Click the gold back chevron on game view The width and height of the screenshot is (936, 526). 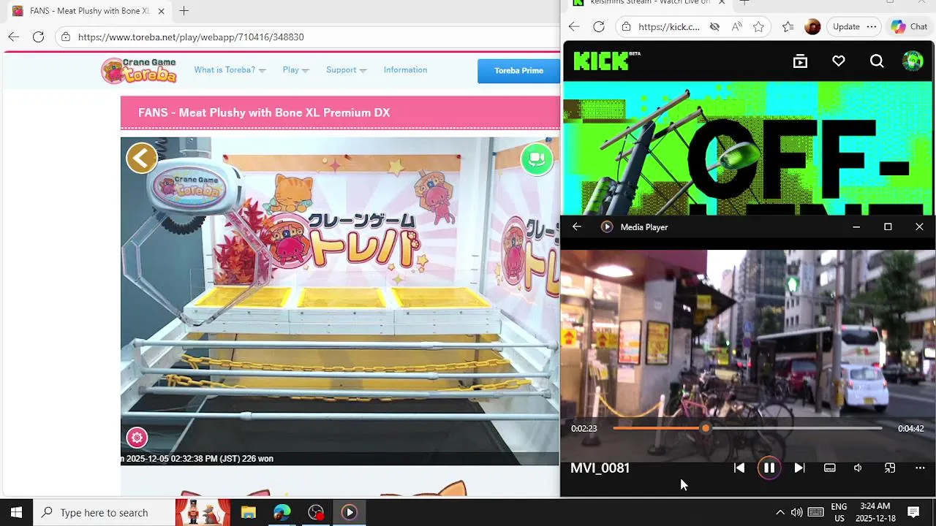[142, 158]
